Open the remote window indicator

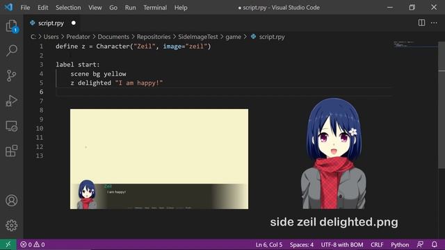pyautogui.click(x=8, y=244)
